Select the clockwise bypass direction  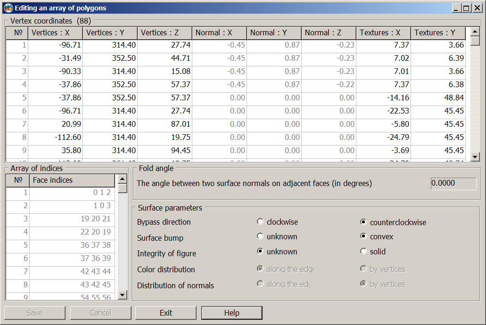[260, 222]
